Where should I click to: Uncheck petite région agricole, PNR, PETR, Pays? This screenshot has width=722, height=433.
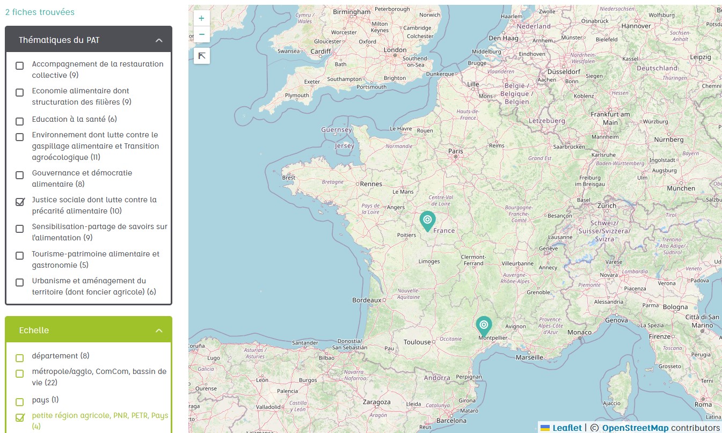click(20, 417)
